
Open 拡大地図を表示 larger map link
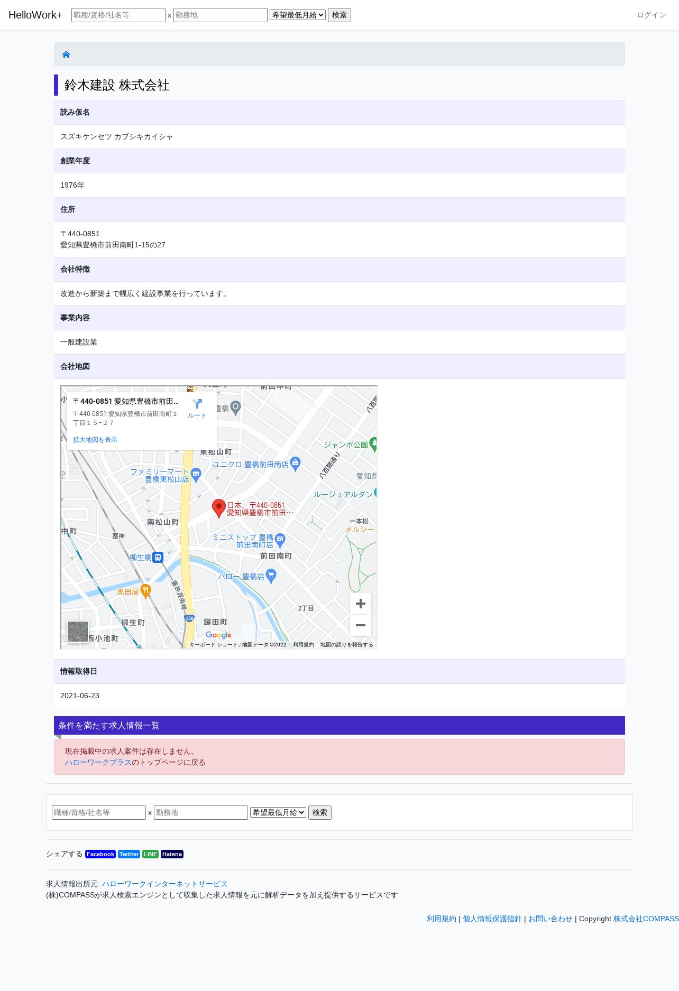click(95, 440)
